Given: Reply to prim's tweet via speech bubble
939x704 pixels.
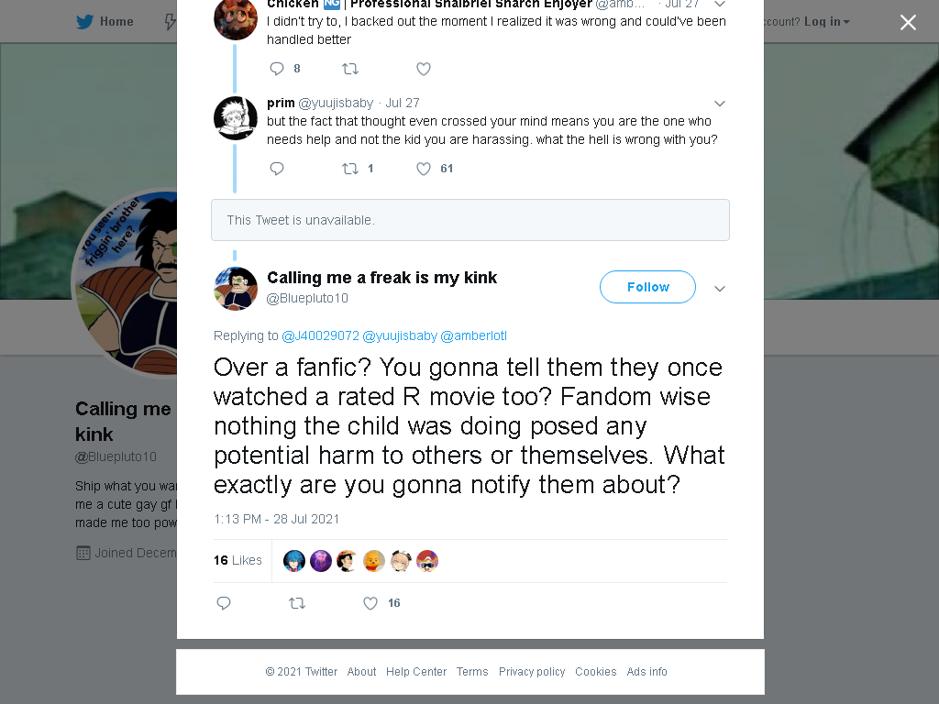Looking at the screenshot, I should [277, 169].
